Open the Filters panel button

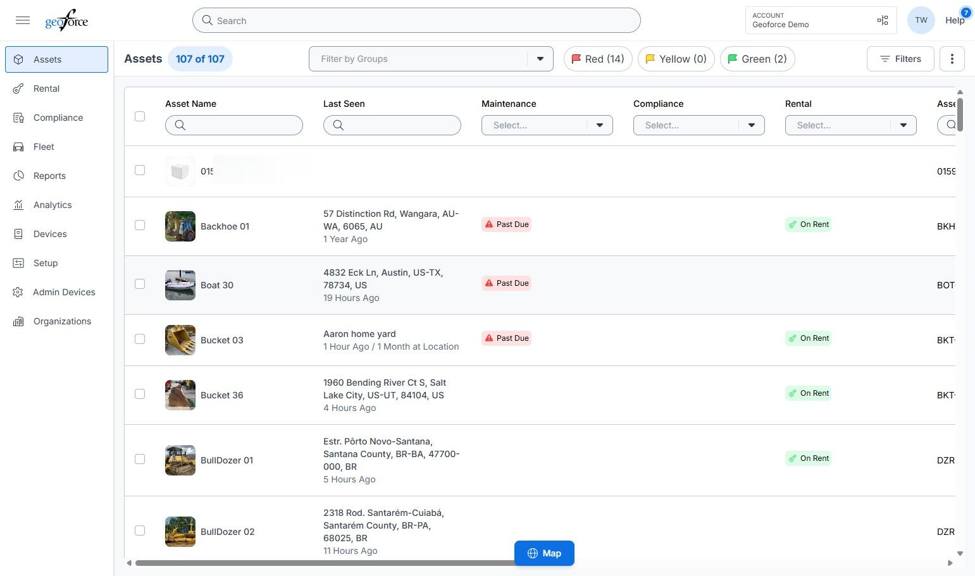(900, 59)
